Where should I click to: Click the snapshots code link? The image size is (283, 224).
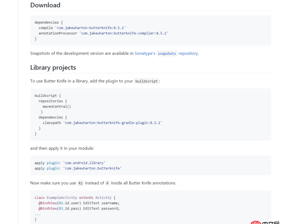(x=167, y=54)
